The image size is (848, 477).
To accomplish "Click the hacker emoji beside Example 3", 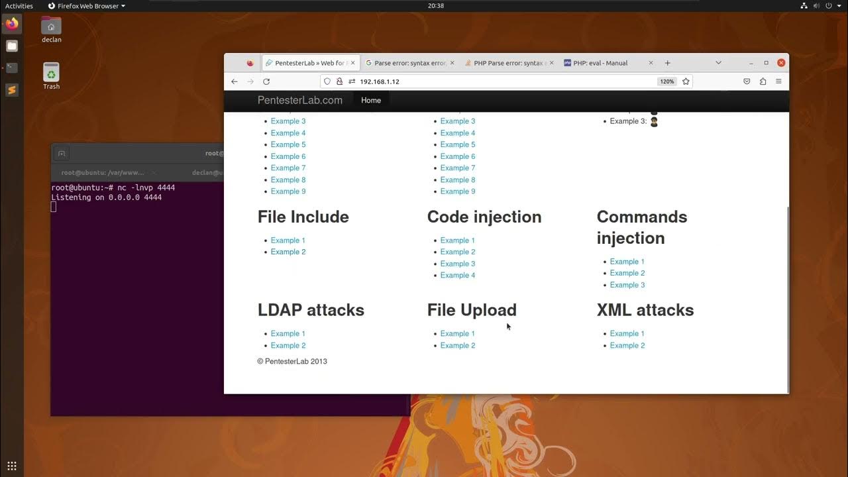I will (654, 122).
